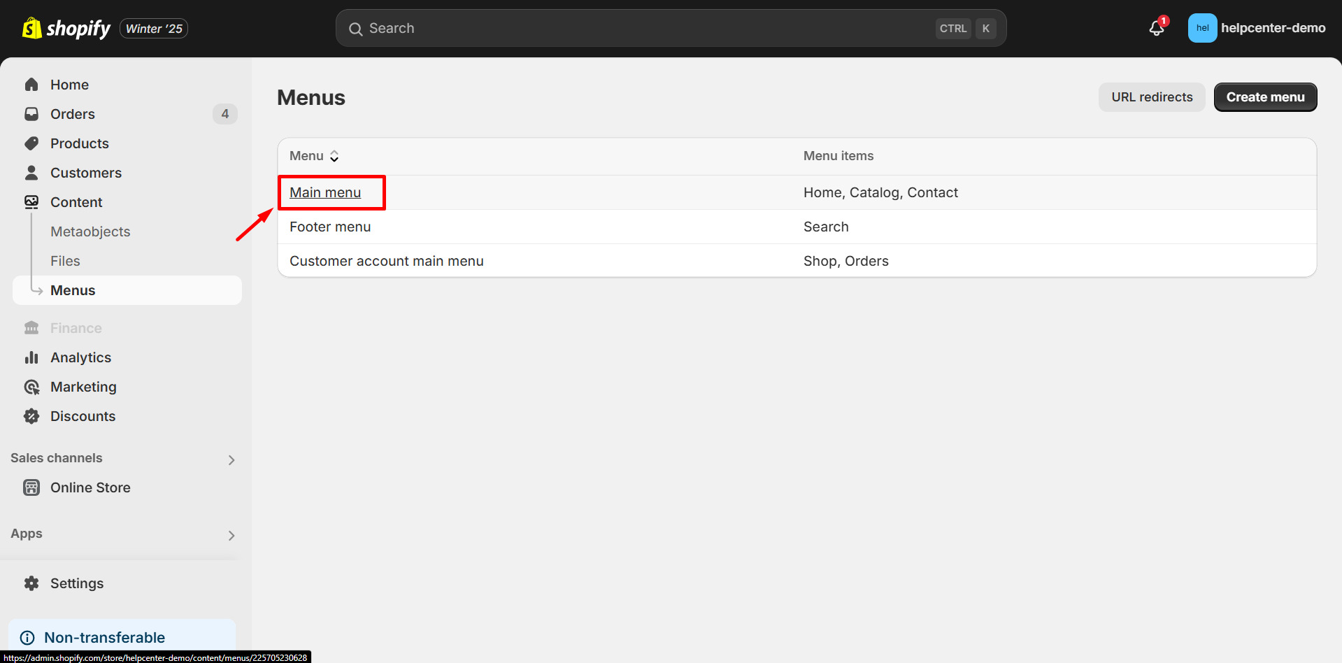1342x663 pixels.
Task: Open Settings via the gear icon
Action: click(31, 583)
